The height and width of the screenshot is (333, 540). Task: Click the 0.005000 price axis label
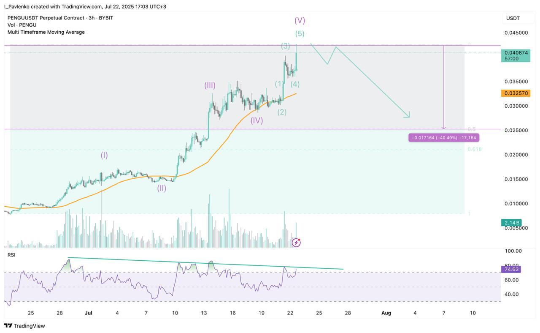coord(516,228)
